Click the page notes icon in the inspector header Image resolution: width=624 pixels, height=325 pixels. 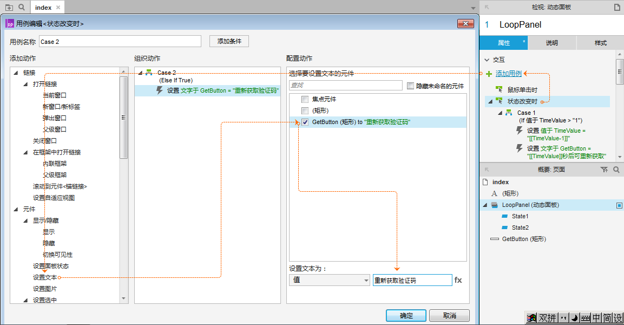tap(616, 7)
